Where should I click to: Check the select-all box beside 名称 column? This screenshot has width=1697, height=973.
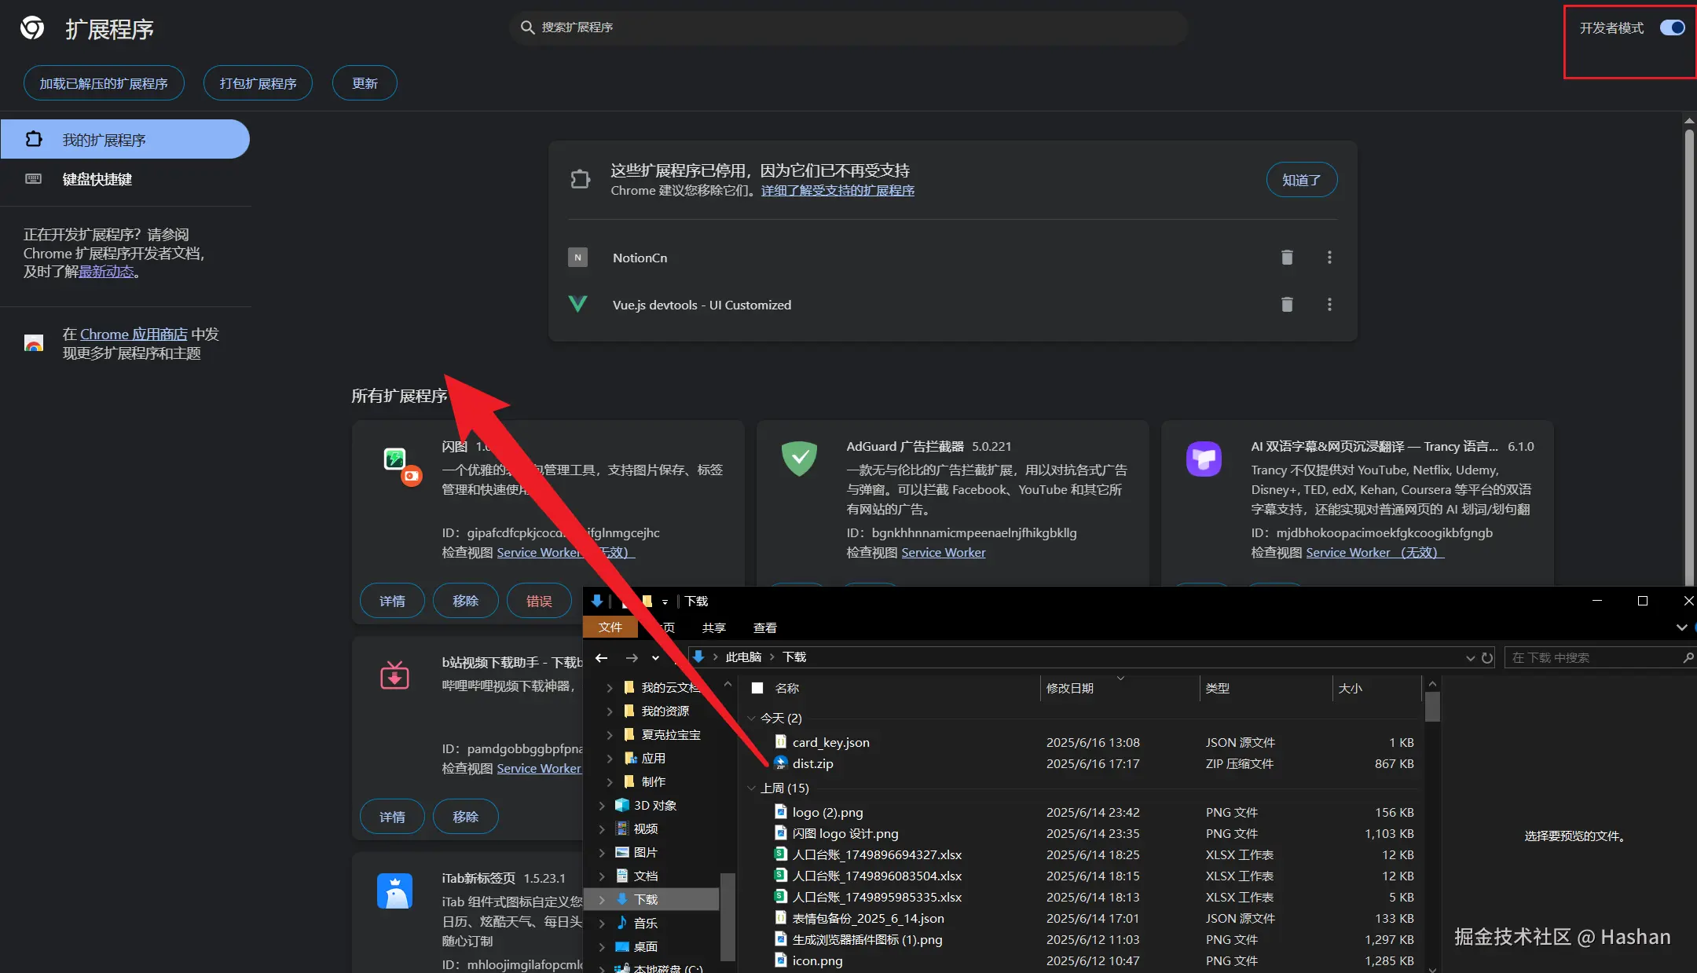tap(757, 688)
